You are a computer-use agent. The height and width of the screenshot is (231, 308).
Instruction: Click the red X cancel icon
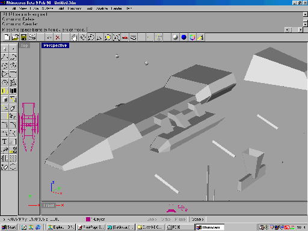[58, 37]
